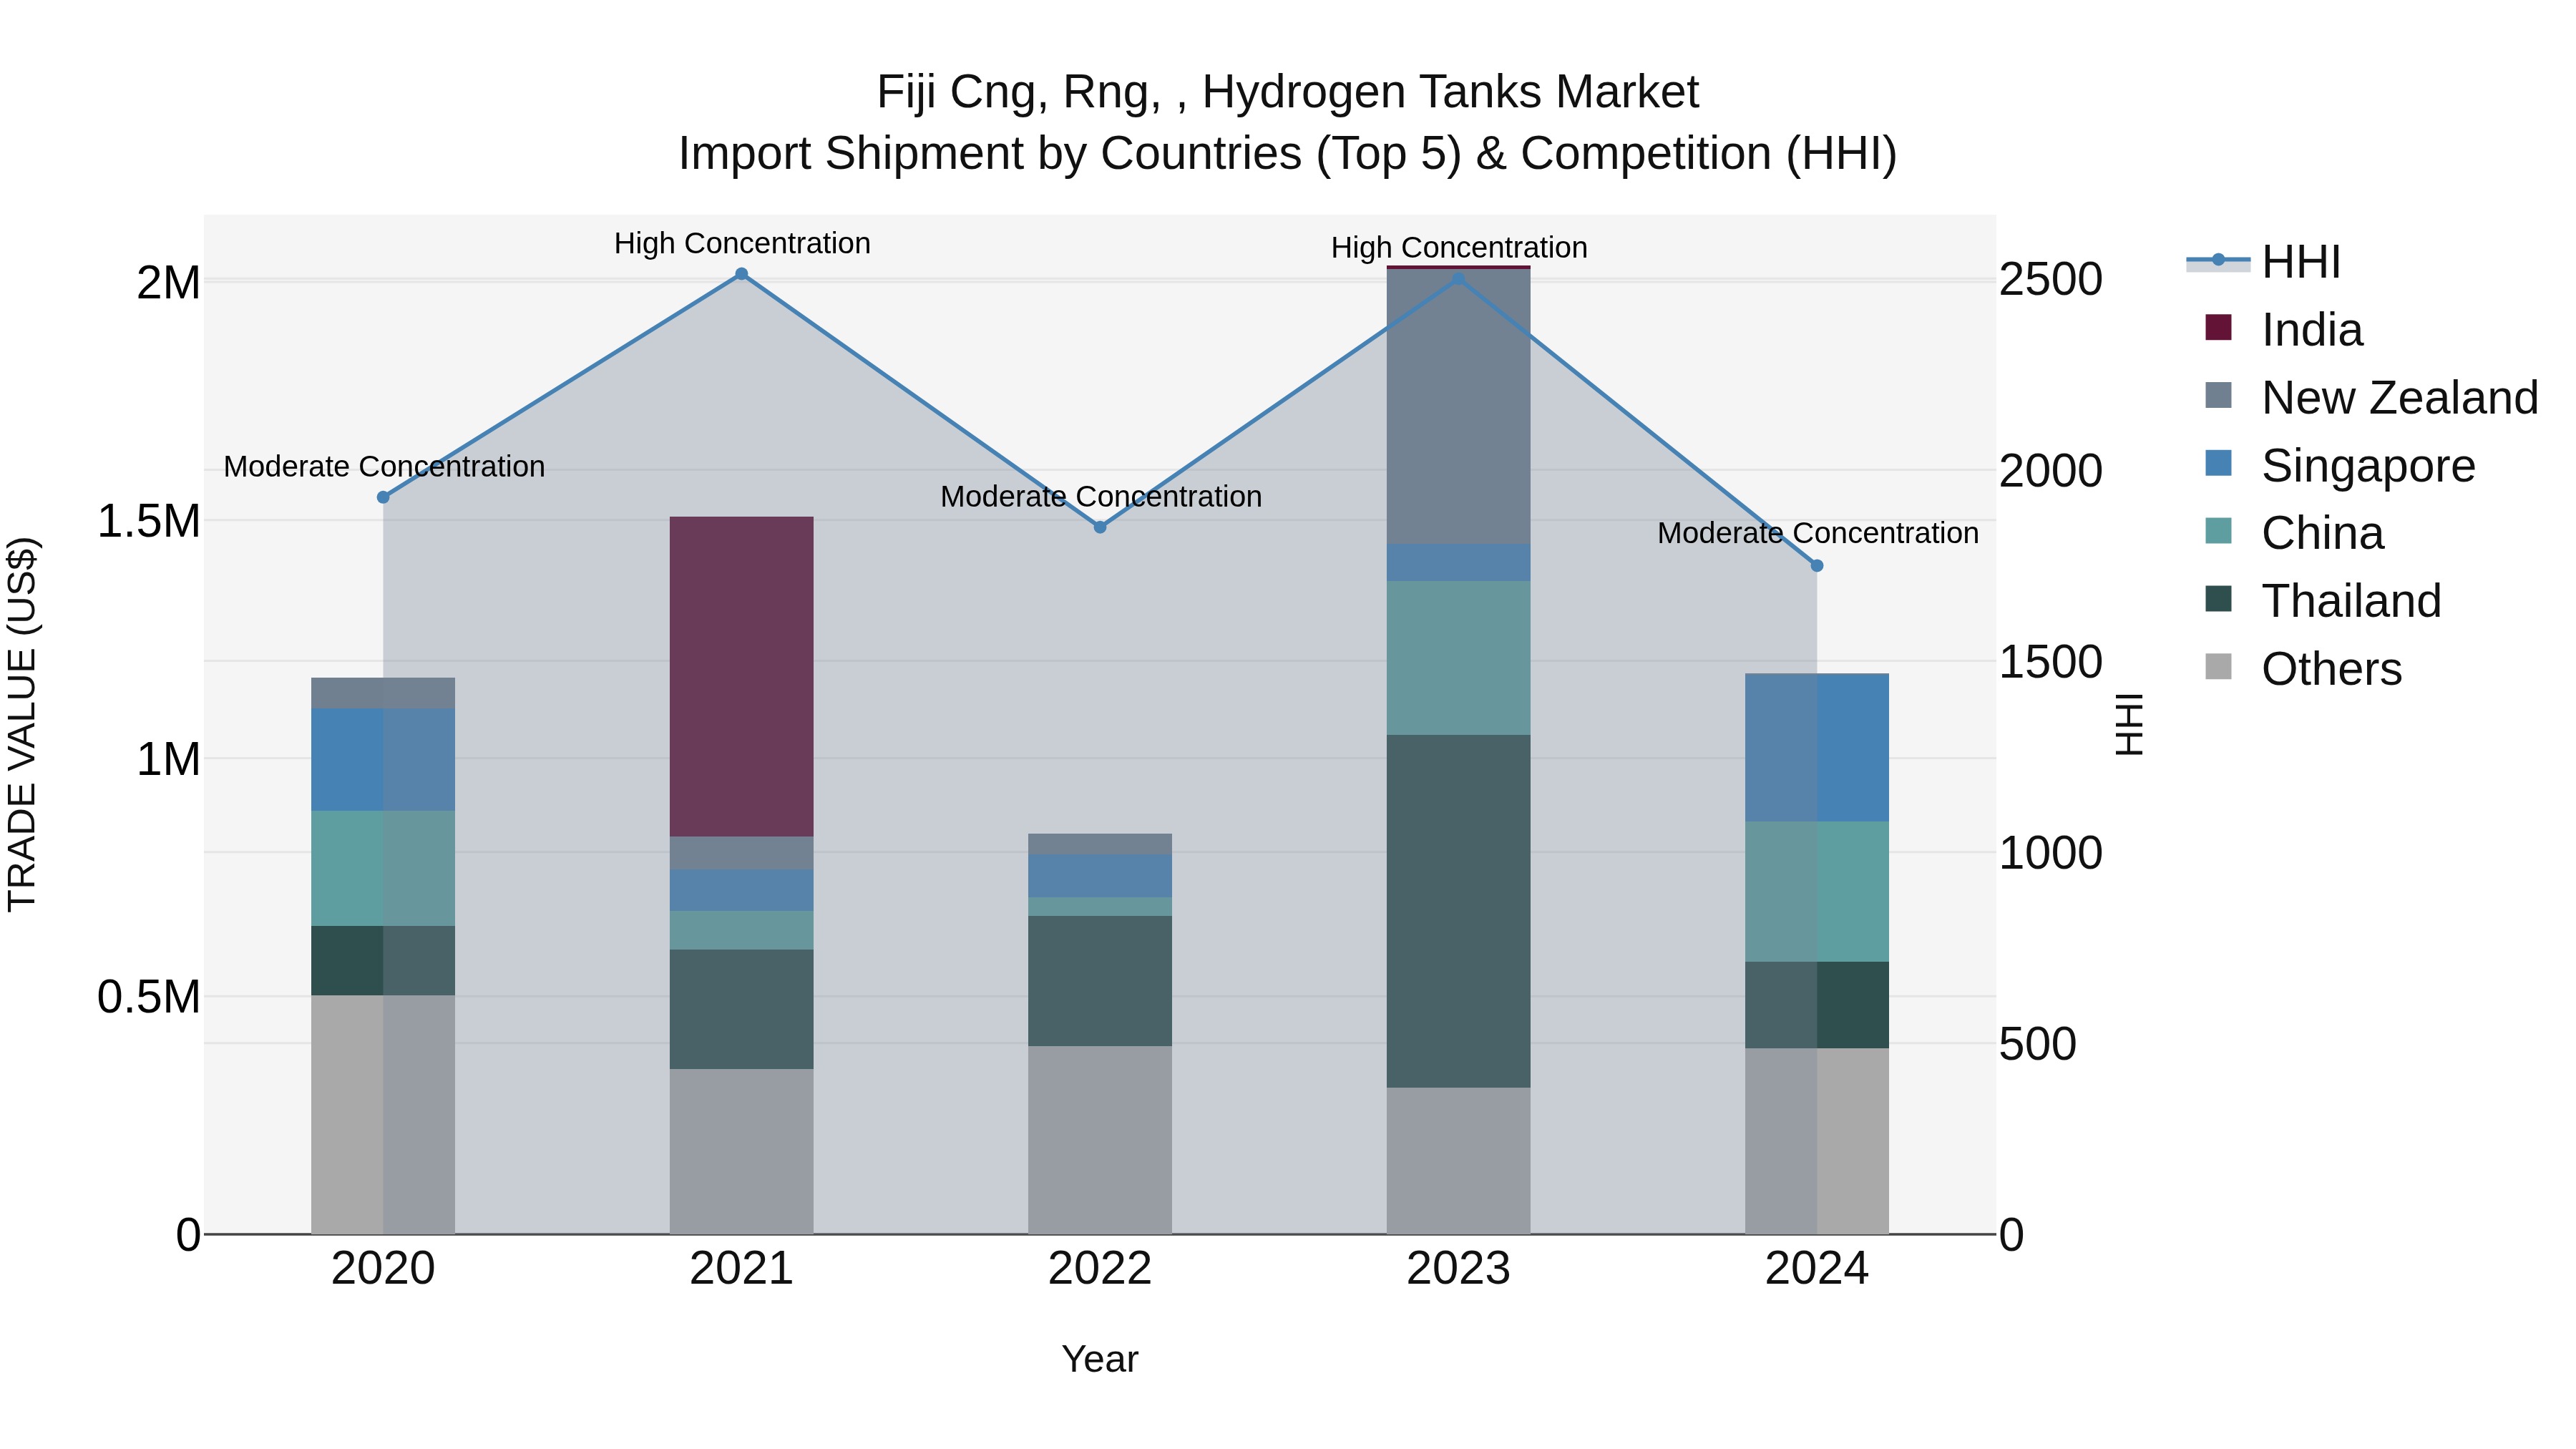
Task: Click the 2024 HHI data point
Action: click(1817, 565)
